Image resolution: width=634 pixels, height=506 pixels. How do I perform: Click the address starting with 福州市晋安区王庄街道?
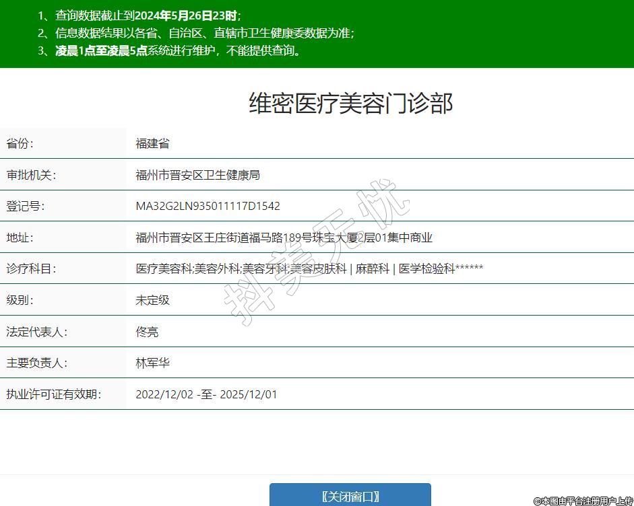tap(284, 238)
